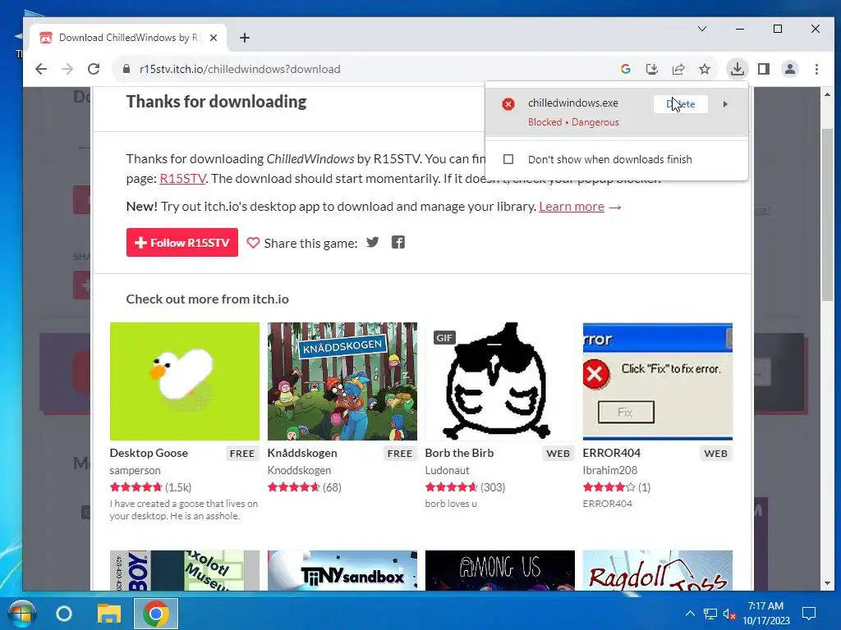The image size is (841, 630).
Task: Click Desktop Goose star rating (1.5k)
Action: tap(151, 487)
